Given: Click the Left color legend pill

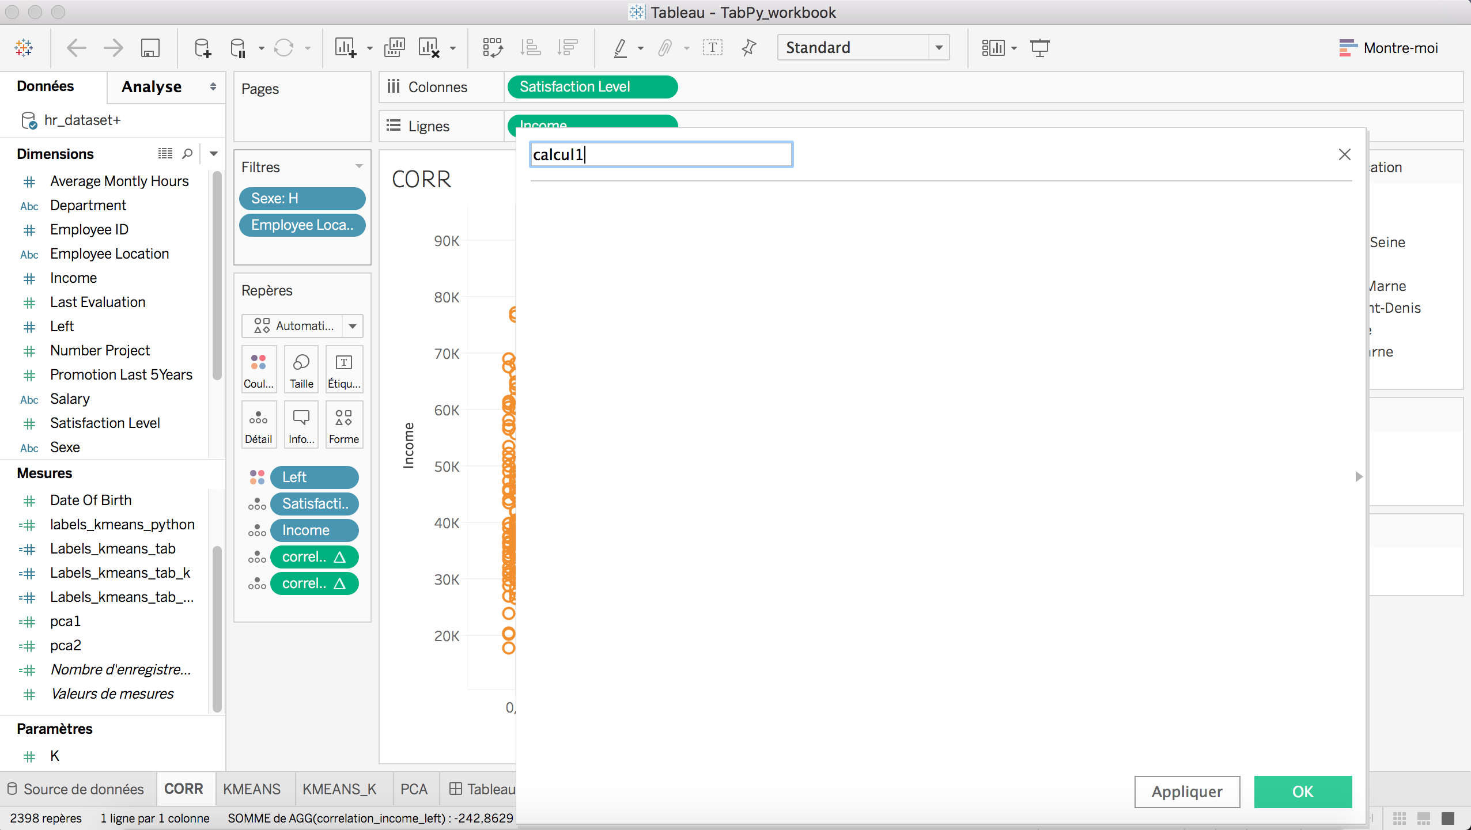Looking at the screenshot, I should pyautogui.click(x=314, y=477).
